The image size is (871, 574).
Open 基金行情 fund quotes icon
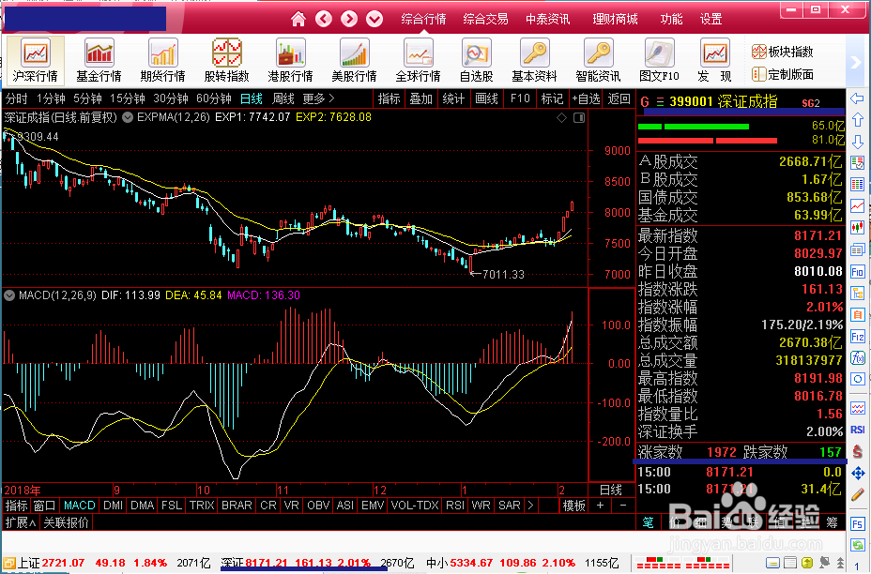point(99,60)
